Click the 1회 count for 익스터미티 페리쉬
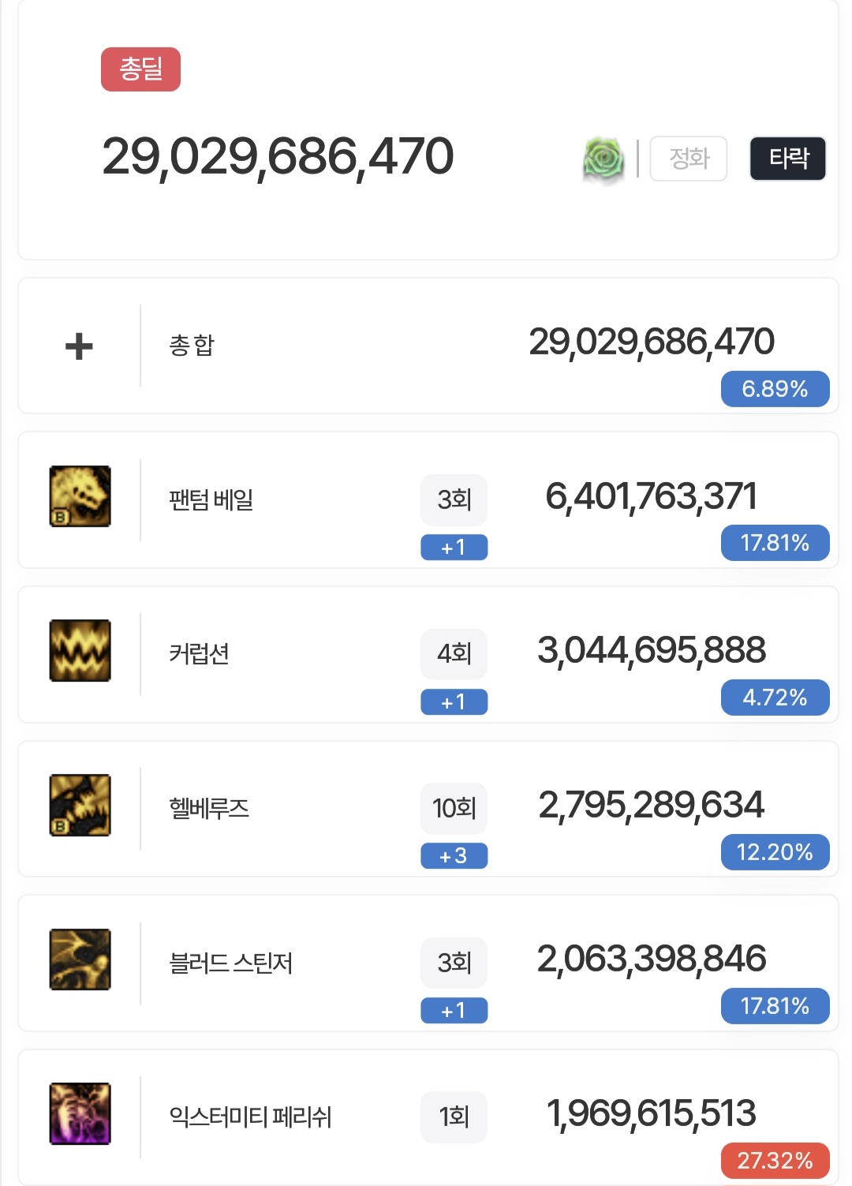The width and height of the screenshot is (852, 1186). (x=454, y=1117)
